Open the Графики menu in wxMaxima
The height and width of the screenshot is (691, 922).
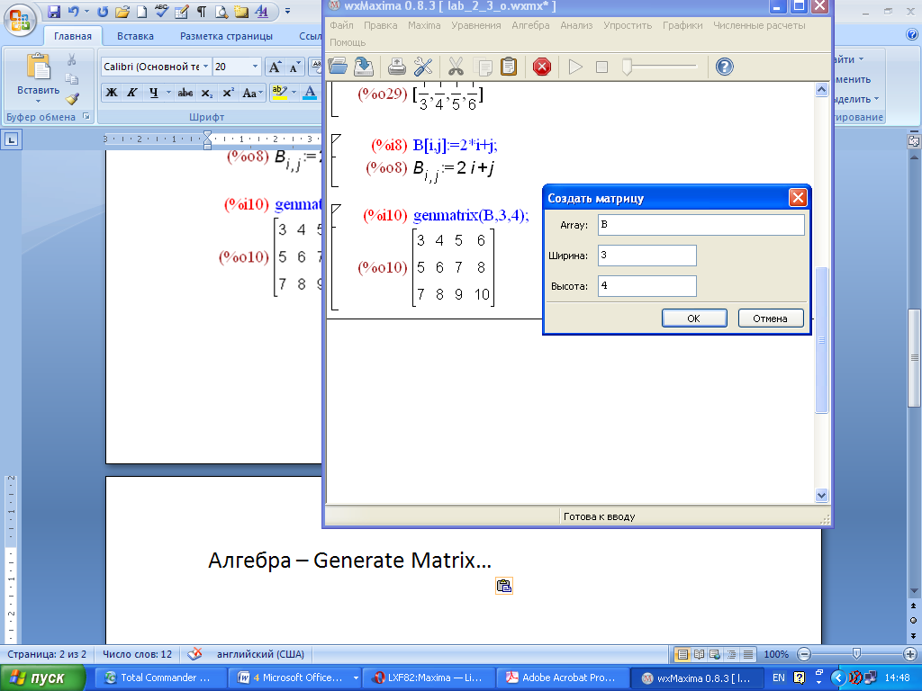[x=682, y=25]
